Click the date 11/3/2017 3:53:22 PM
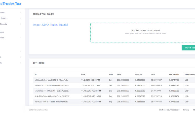Image resolution: width=195 pixels, height=113 pixels. coord(90,85)
